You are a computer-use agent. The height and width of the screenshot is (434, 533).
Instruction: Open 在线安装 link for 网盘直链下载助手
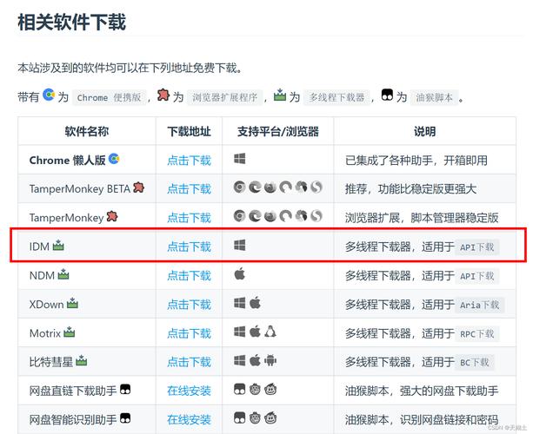point(189,391)
